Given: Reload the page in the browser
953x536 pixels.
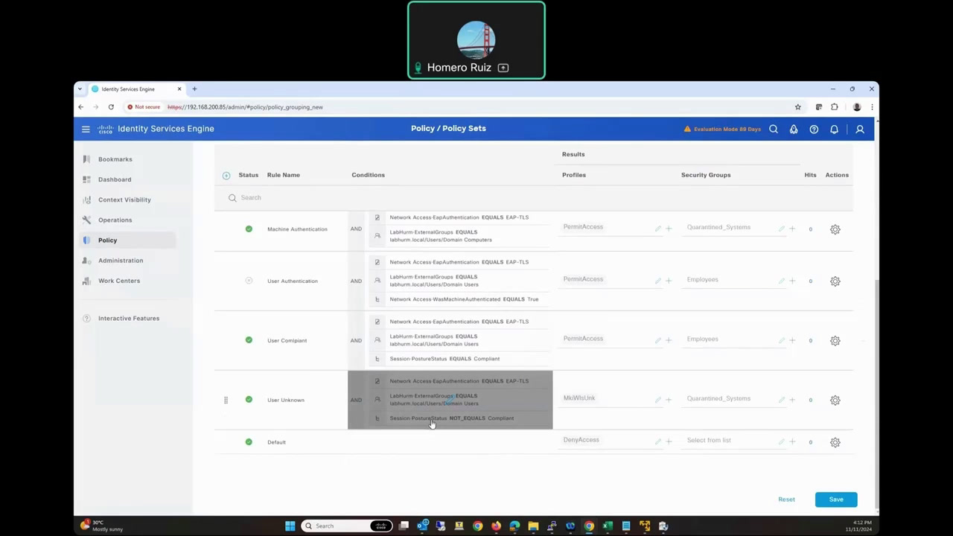Looking at the screenshot, I should pos(111,107).
